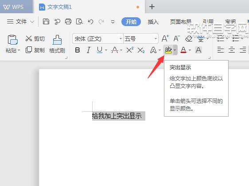Image resolution: width=249 pixels, height=186 pixels.
Task: Toggle strikethrough formatting
Action: 115,50
